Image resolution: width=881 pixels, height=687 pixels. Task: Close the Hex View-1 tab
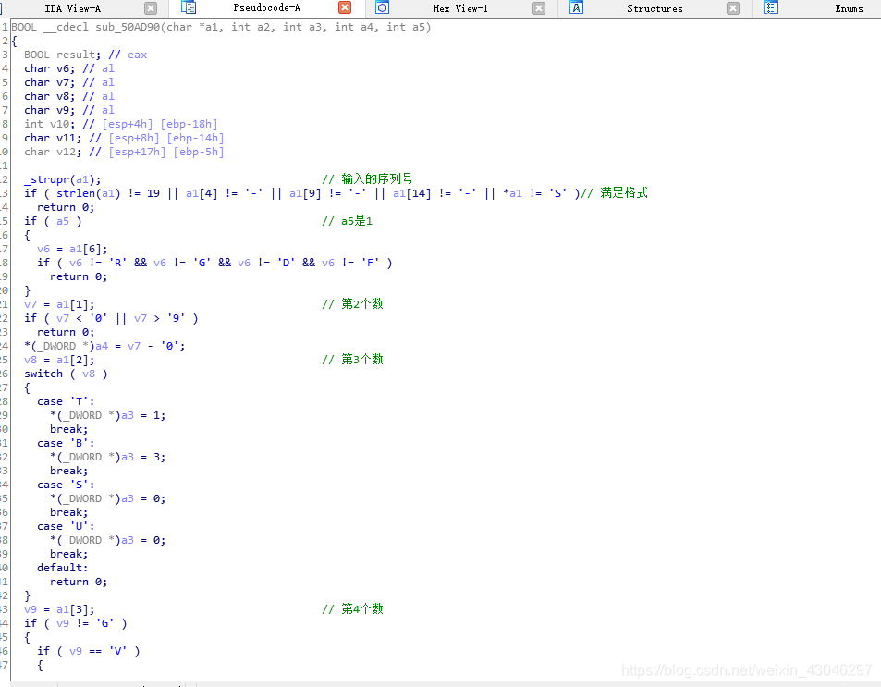click(x=539, y=8)
